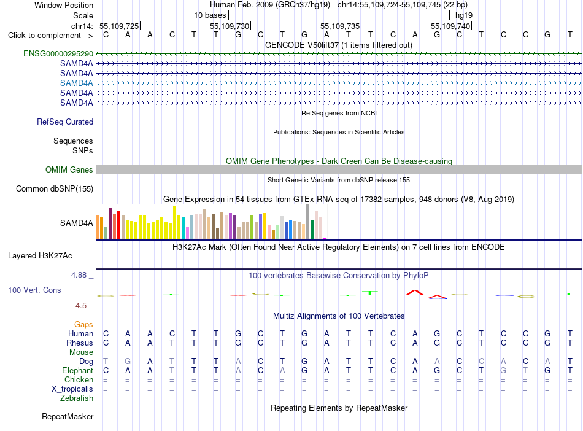Click the RefSeq Curated track label
Screen dimensions: 583x431
click(x=65, y=122)
